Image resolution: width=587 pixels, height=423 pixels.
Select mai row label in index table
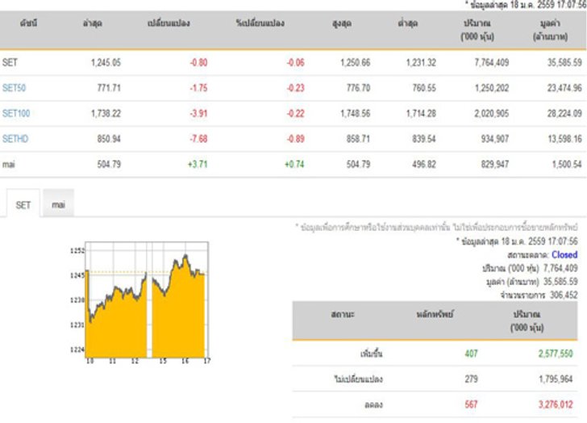point(9,164)
